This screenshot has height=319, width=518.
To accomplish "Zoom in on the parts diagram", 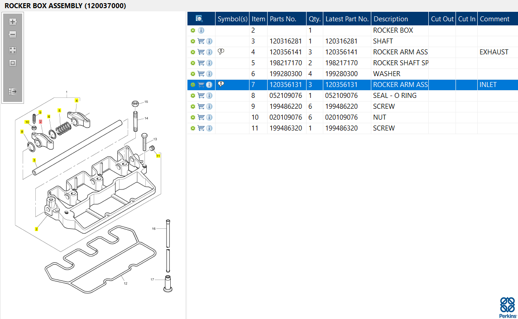I will pyautogui.click(x=13, y=22).
